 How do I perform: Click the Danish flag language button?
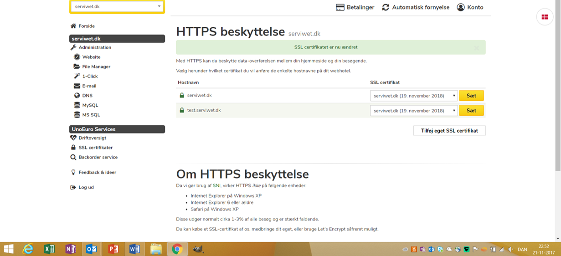point(545,17)
